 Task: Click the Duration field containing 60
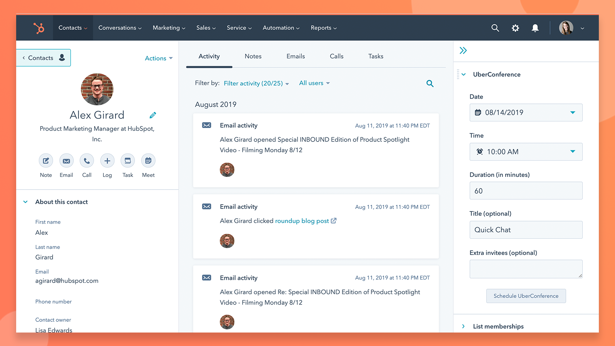pos(526,191)
